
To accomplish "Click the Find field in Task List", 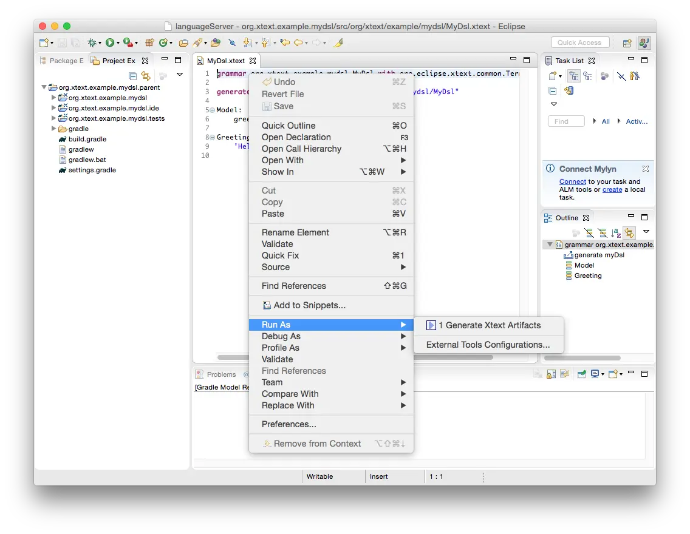I will pos(566,121).
